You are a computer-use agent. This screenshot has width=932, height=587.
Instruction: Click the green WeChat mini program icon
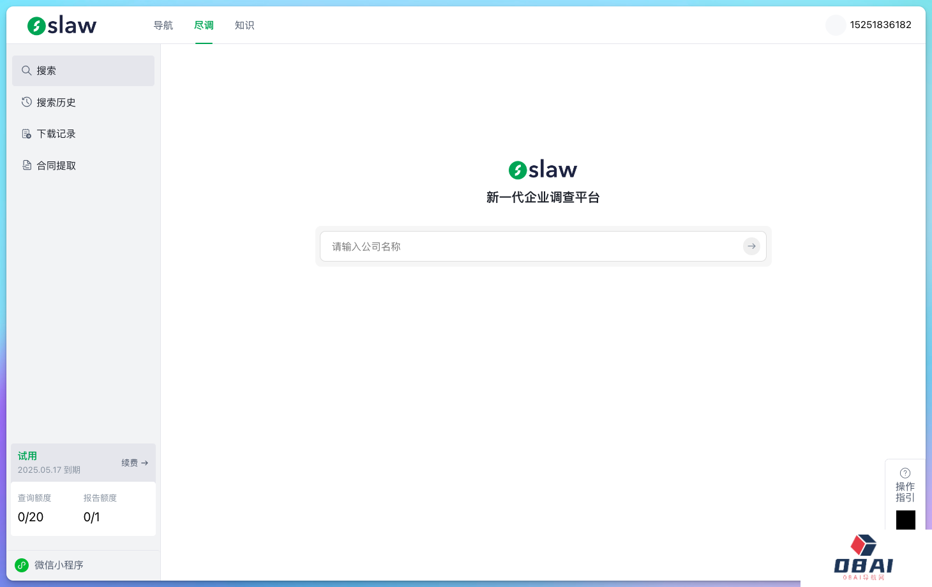coord(22,565)
